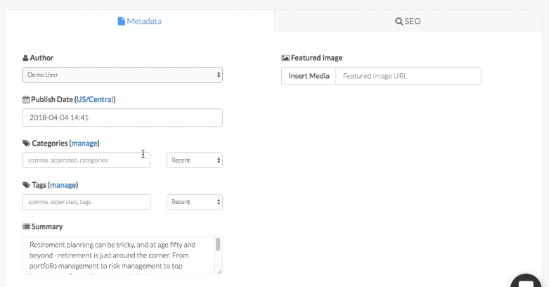Image resolution: width=549 pixels, height=287 pixels.
Task: Click the Featured Image picture icon
Action: (285, 58)
